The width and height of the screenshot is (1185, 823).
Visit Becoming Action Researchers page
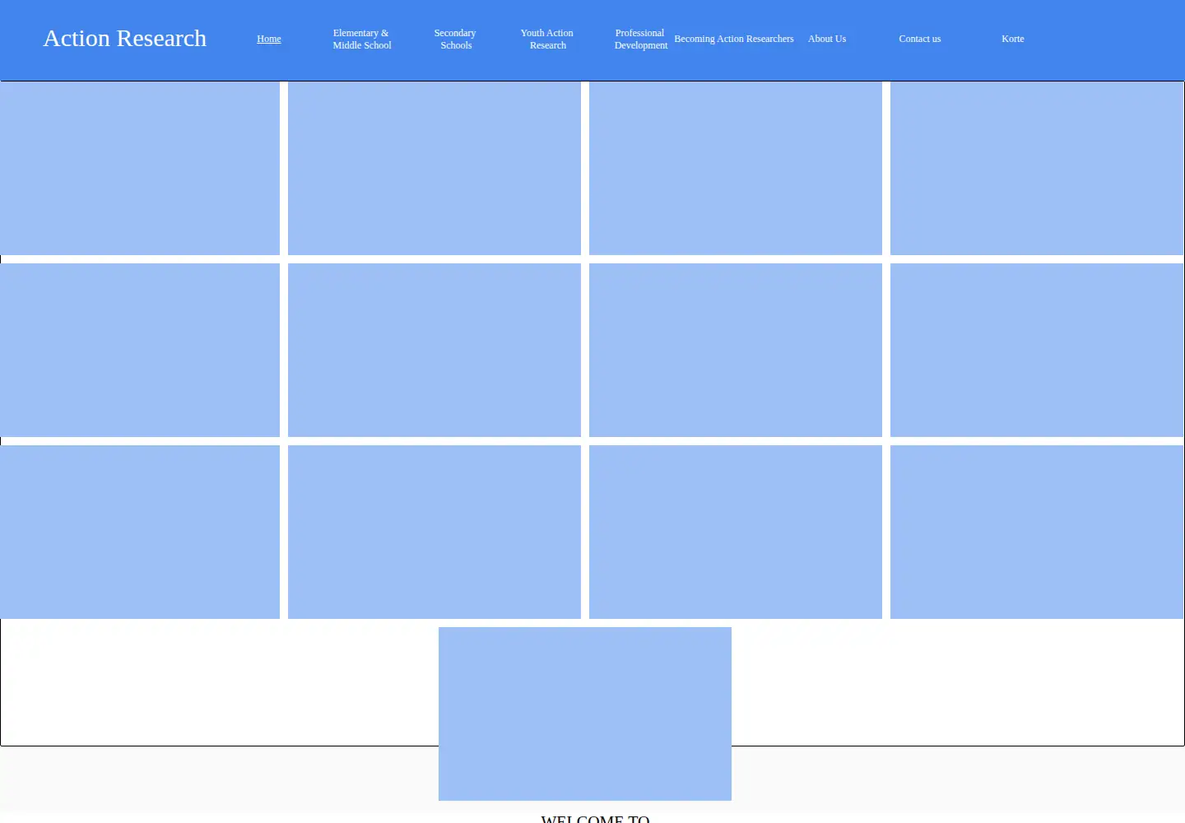(x=734, y=39)
